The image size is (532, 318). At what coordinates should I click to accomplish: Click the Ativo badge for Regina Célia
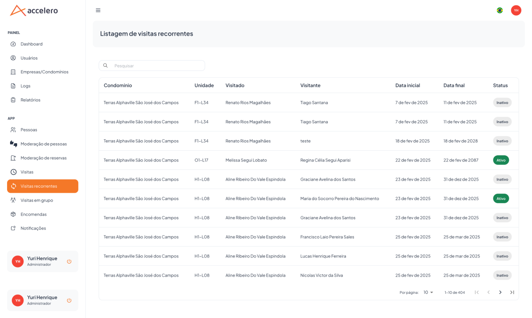(501, 160)
